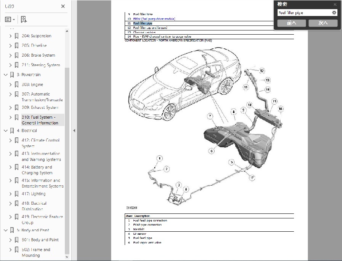Jump to 211: Steering System bookmark
This screenshot has width=342, height=261.
pos(41,65)
